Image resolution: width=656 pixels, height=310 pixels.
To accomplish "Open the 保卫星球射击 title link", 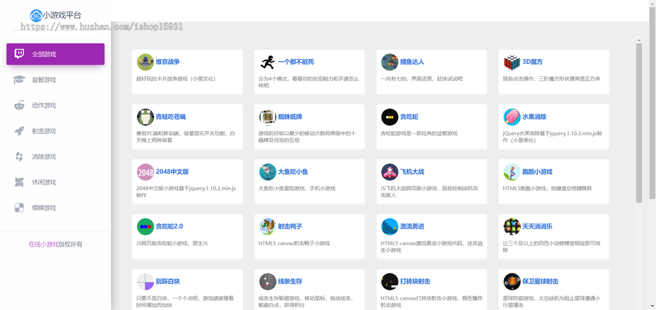I will [x=540, y=282].
